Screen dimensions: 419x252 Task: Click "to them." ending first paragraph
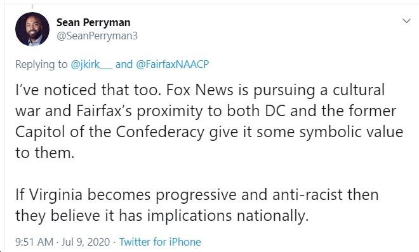(x=45, y=153)
